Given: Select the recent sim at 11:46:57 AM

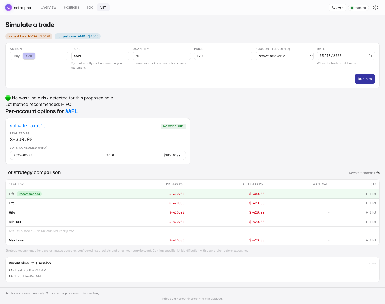Looking at the screenshot, I should (x=25, y=276).
